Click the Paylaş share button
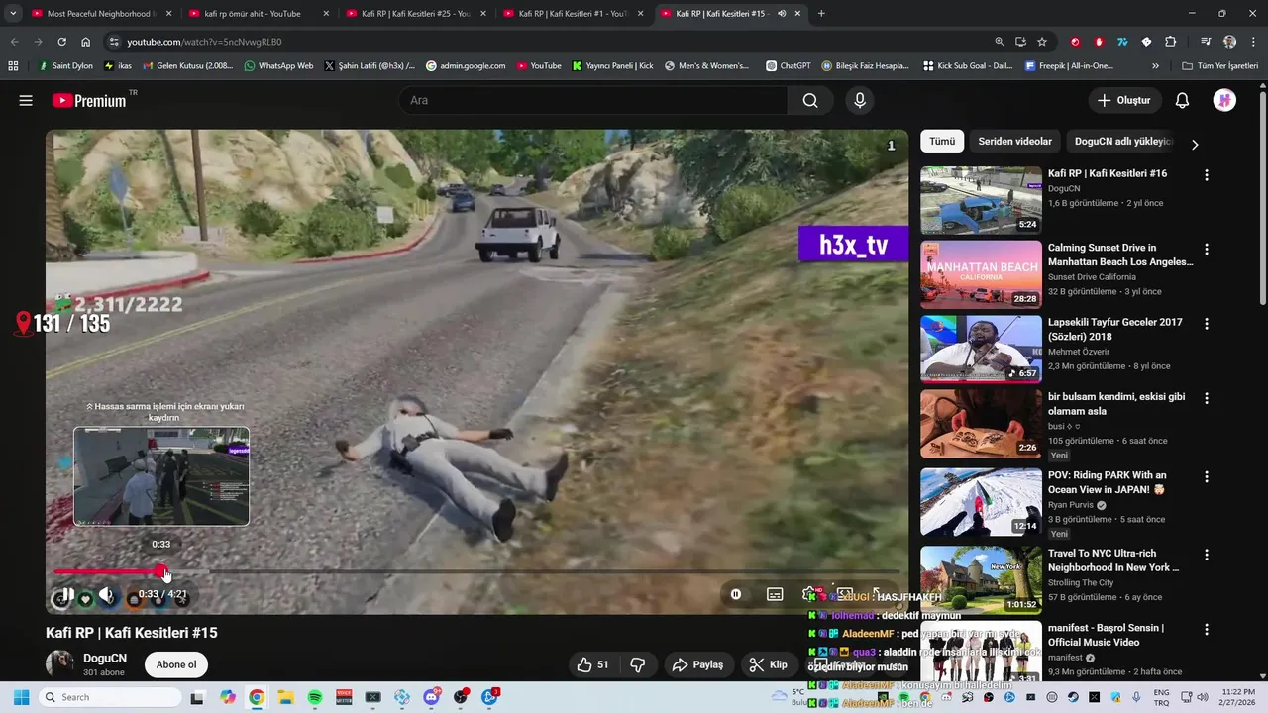Image resolution: width=1268 pixels, height=713 pixels. click(697, 664)
